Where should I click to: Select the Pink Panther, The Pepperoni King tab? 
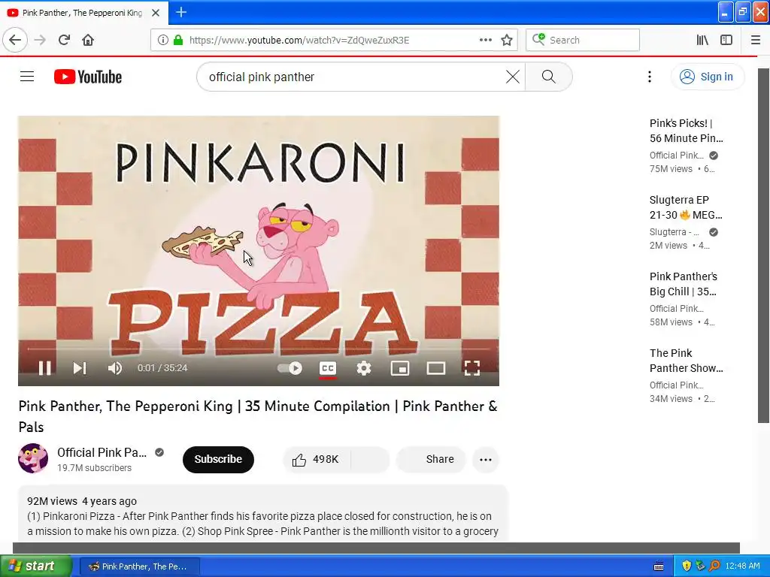pyautogui.click(x=82, y=13)
